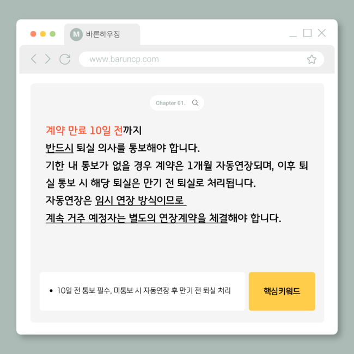The width and height of the screenshot is (354, 354).
Task: Click the browser forward arrow icon
Action: tap(47, 59)
